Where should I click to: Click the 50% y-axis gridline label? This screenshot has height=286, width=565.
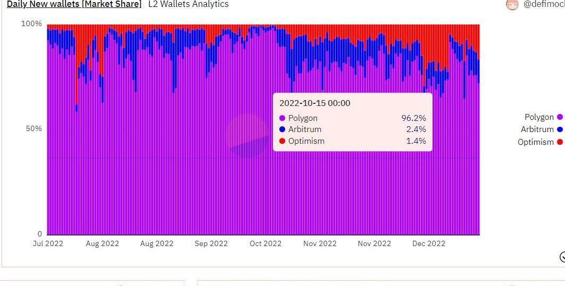point(34,129)
